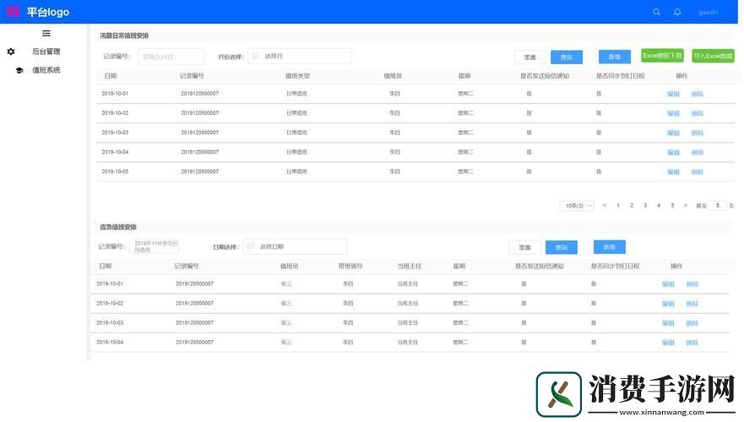
Task: Click the graduation cap icon beside 值班系统
Action: point(19,70)
